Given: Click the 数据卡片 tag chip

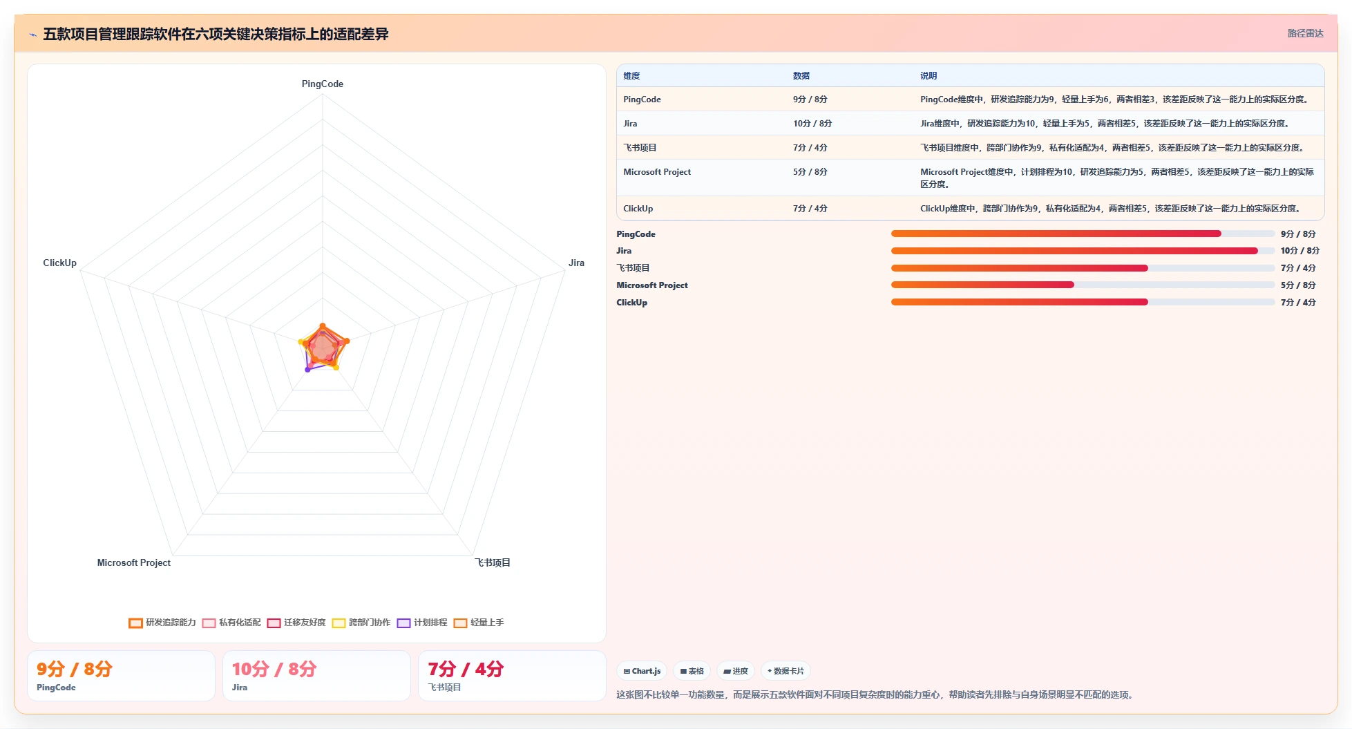Looking at the screenshot, I should 786,671.
